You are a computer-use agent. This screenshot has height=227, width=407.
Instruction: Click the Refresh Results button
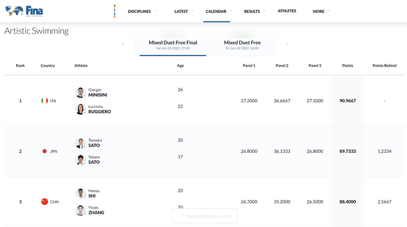tap(205, 216)
